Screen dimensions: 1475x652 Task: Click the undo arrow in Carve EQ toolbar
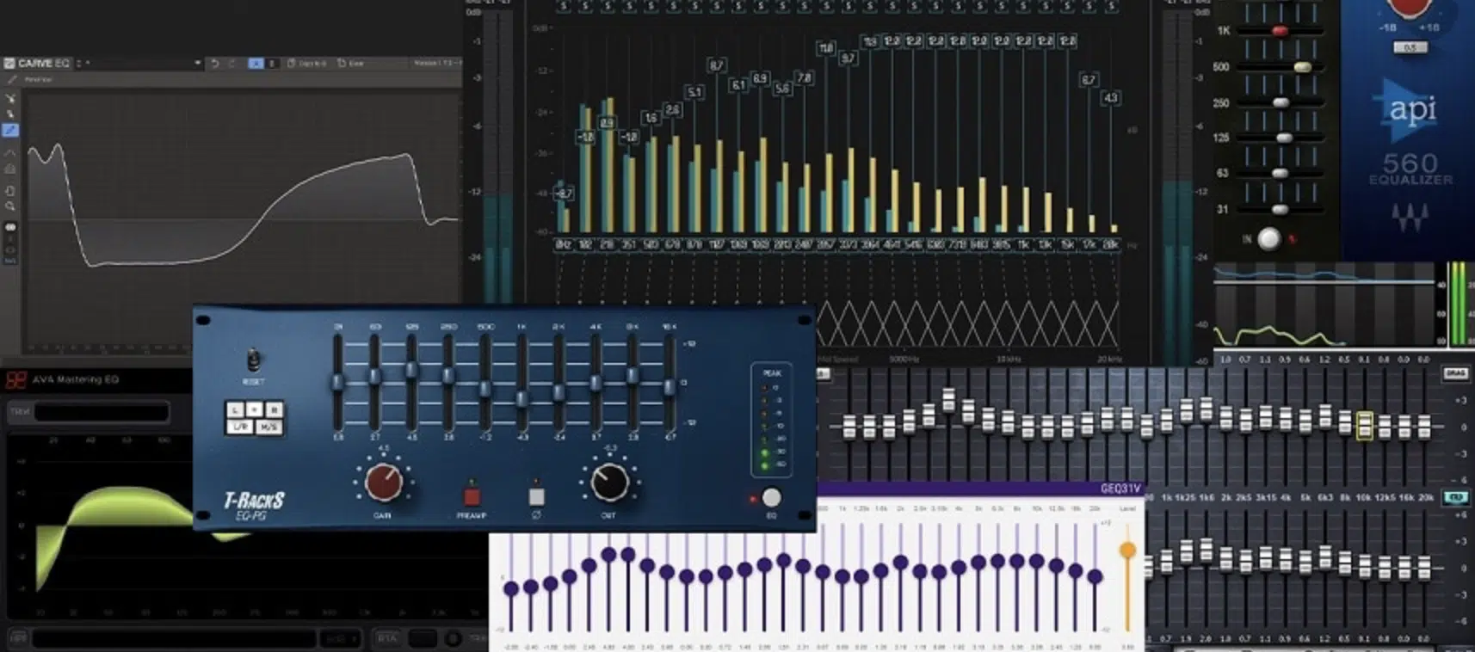[215, 64]
